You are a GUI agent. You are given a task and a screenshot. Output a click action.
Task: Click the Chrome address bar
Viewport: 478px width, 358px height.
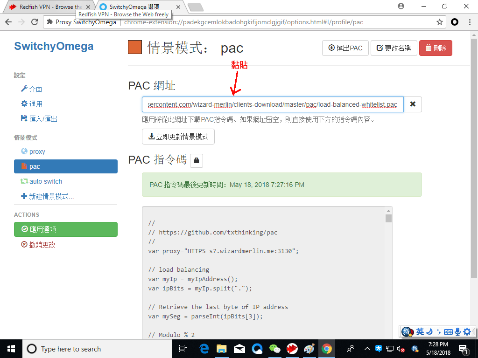coord(244,22)
